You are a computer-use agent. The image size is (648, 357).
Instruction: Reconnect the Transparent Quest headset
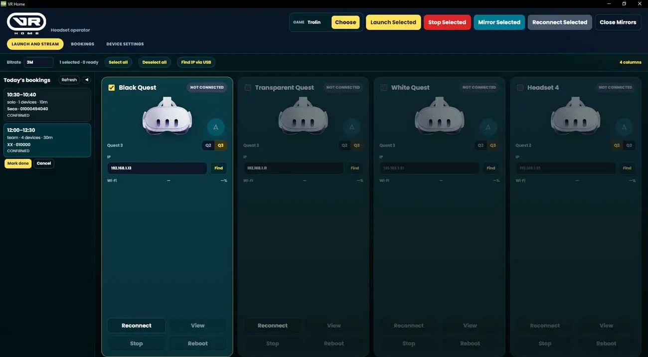pyautogui.click(x=273, y=326)
